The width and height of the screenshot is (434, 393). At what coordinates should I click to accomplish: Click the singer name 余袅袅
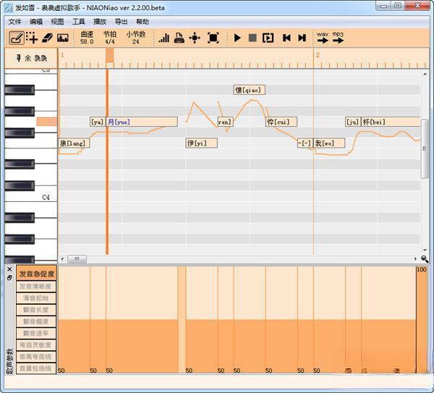pos(36,58)
